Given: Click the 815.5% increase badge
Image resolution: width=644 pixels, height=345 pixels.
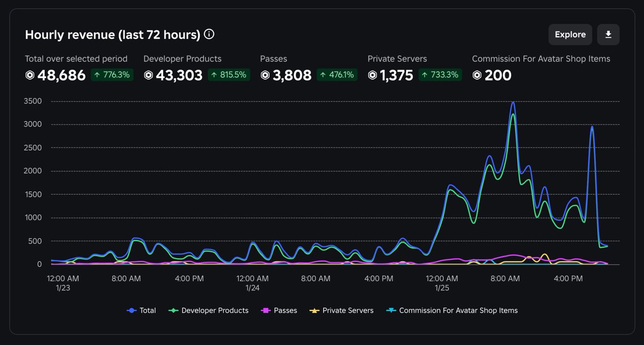Looking at the screenshot, I should click(x=229, y=75).
